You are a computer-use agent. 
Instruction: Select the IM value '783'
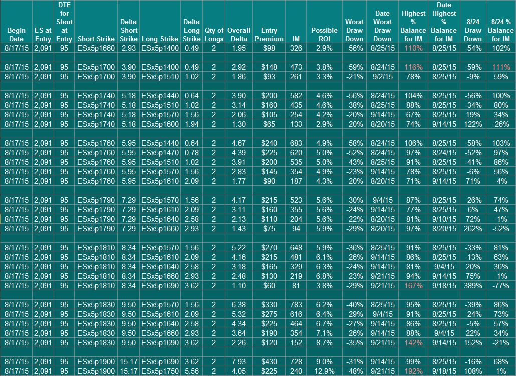(x=296, y=305)
